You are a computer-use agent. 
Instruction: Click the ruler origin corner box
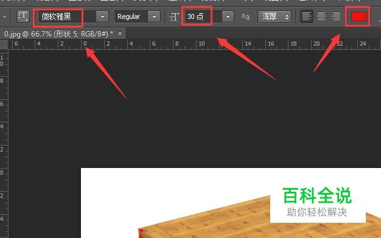point(4,44)
